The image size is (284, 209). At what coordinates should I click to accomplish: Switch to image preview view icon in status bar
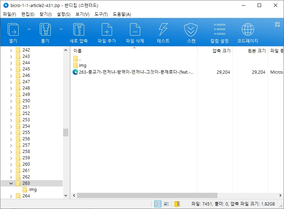pos(166,204)
